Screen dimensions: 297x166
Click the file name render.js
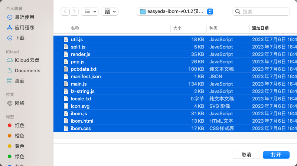pyautogui.click(x=81, y=54)
